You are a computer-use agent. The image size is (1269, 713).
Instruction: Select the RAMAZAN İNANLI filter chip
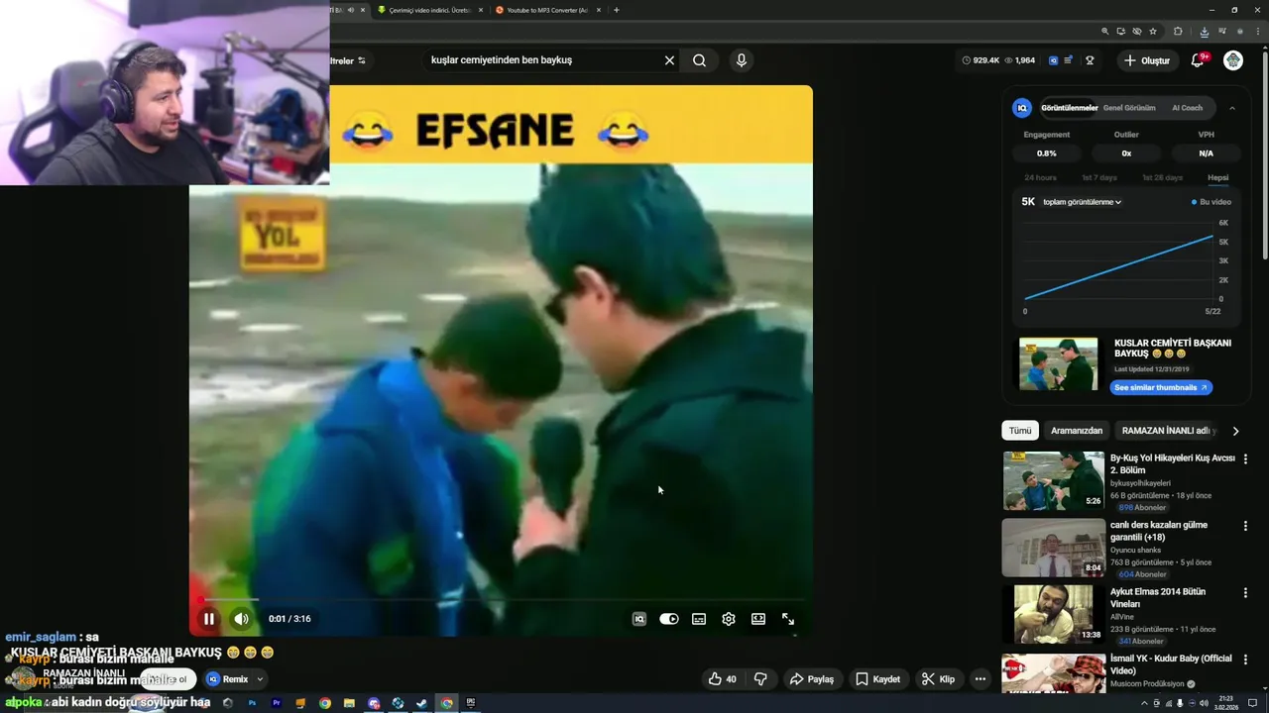coord(1168,431)
